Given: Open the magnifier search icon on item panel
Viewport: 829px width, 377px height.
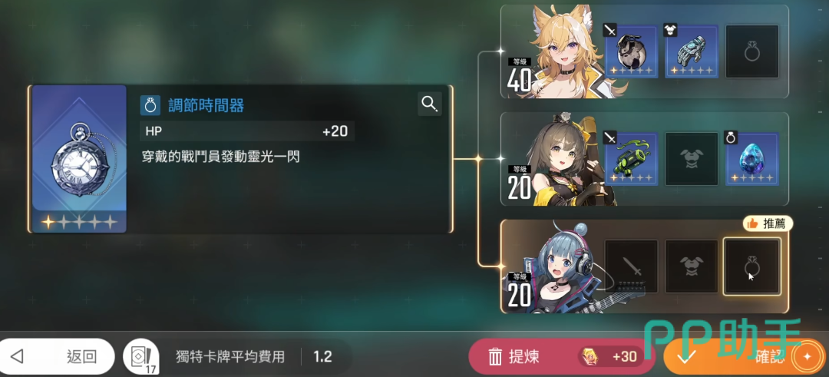Looking at the screenshot, I should 429,104.
